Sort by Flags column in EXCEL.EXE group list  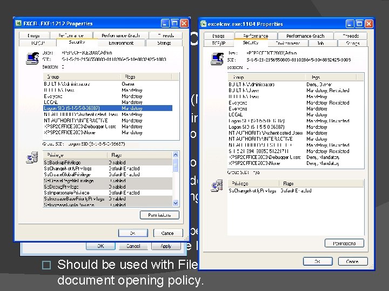pos(146,77)
